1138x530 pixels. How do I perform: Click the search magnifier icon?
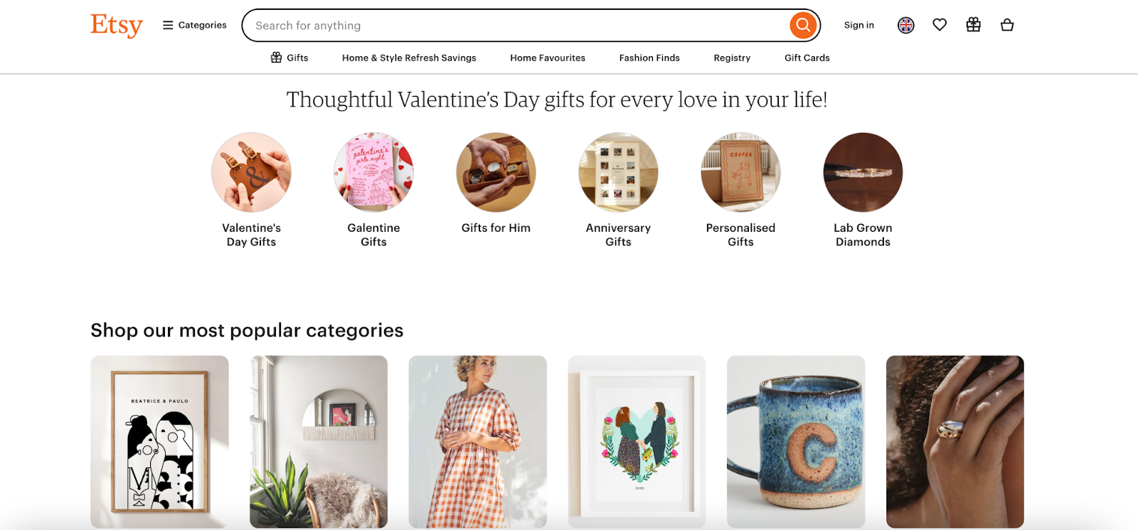(x=802, y=24)
